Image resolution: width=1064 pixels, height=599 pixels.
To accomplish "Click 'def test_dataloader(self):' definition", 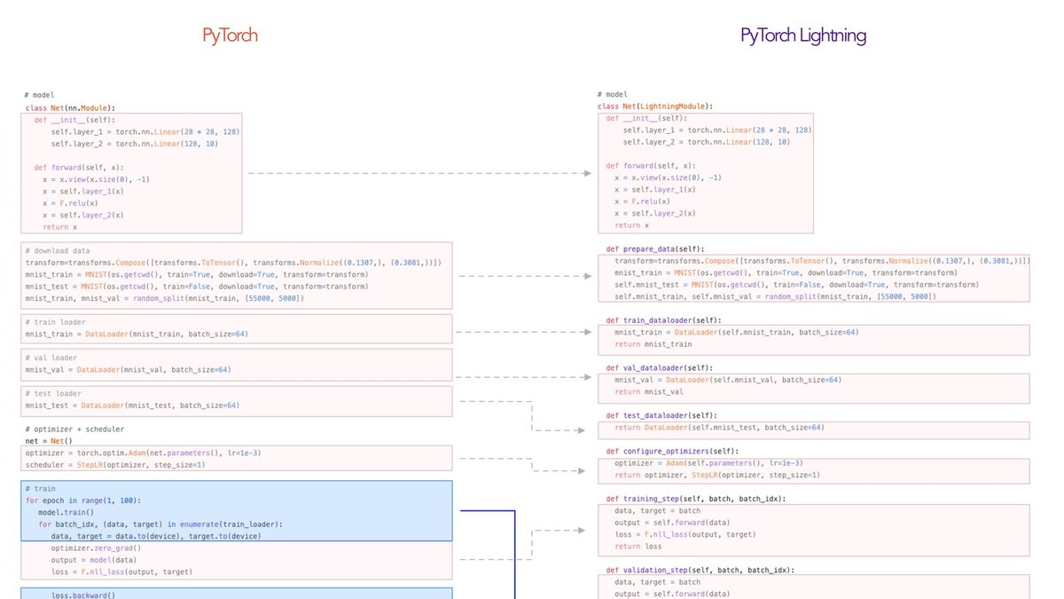I will [661, 415].
